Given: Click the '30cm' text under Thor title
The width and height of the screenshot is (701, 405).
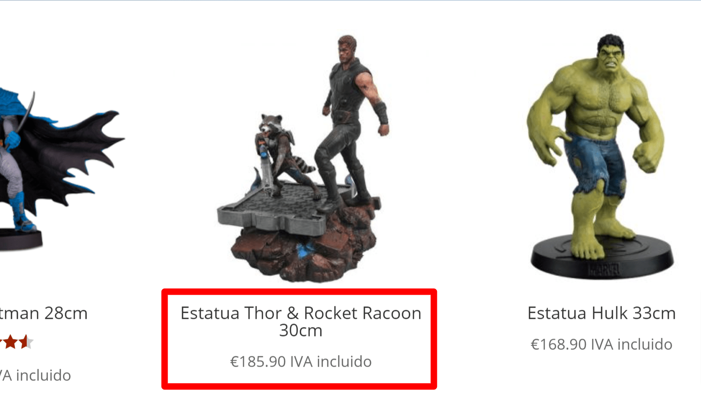Looking at the screenshot, I should click(x=301, y=330).
